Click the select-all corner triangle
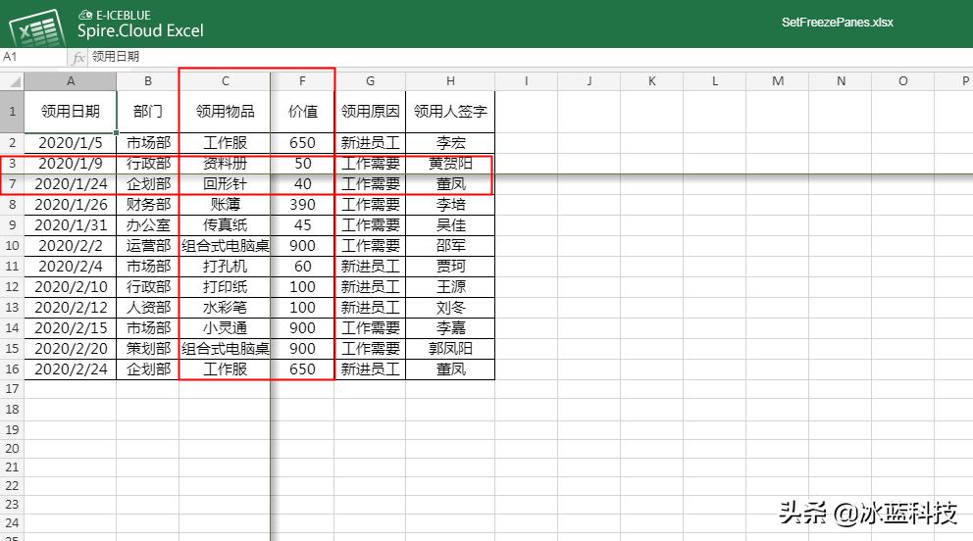 coord(12,81)
